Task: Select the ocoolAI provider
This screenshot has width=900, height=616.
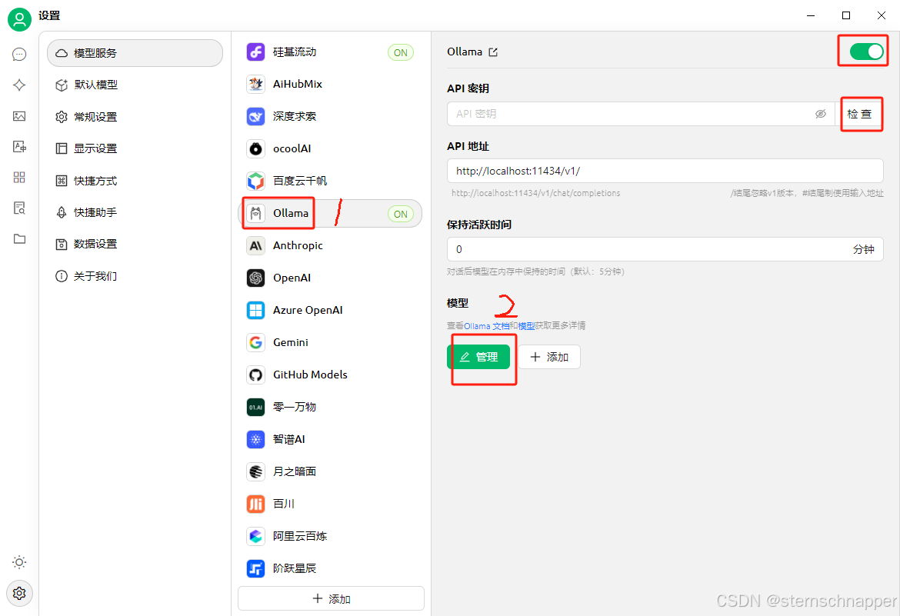Action: tap(330, 148)
